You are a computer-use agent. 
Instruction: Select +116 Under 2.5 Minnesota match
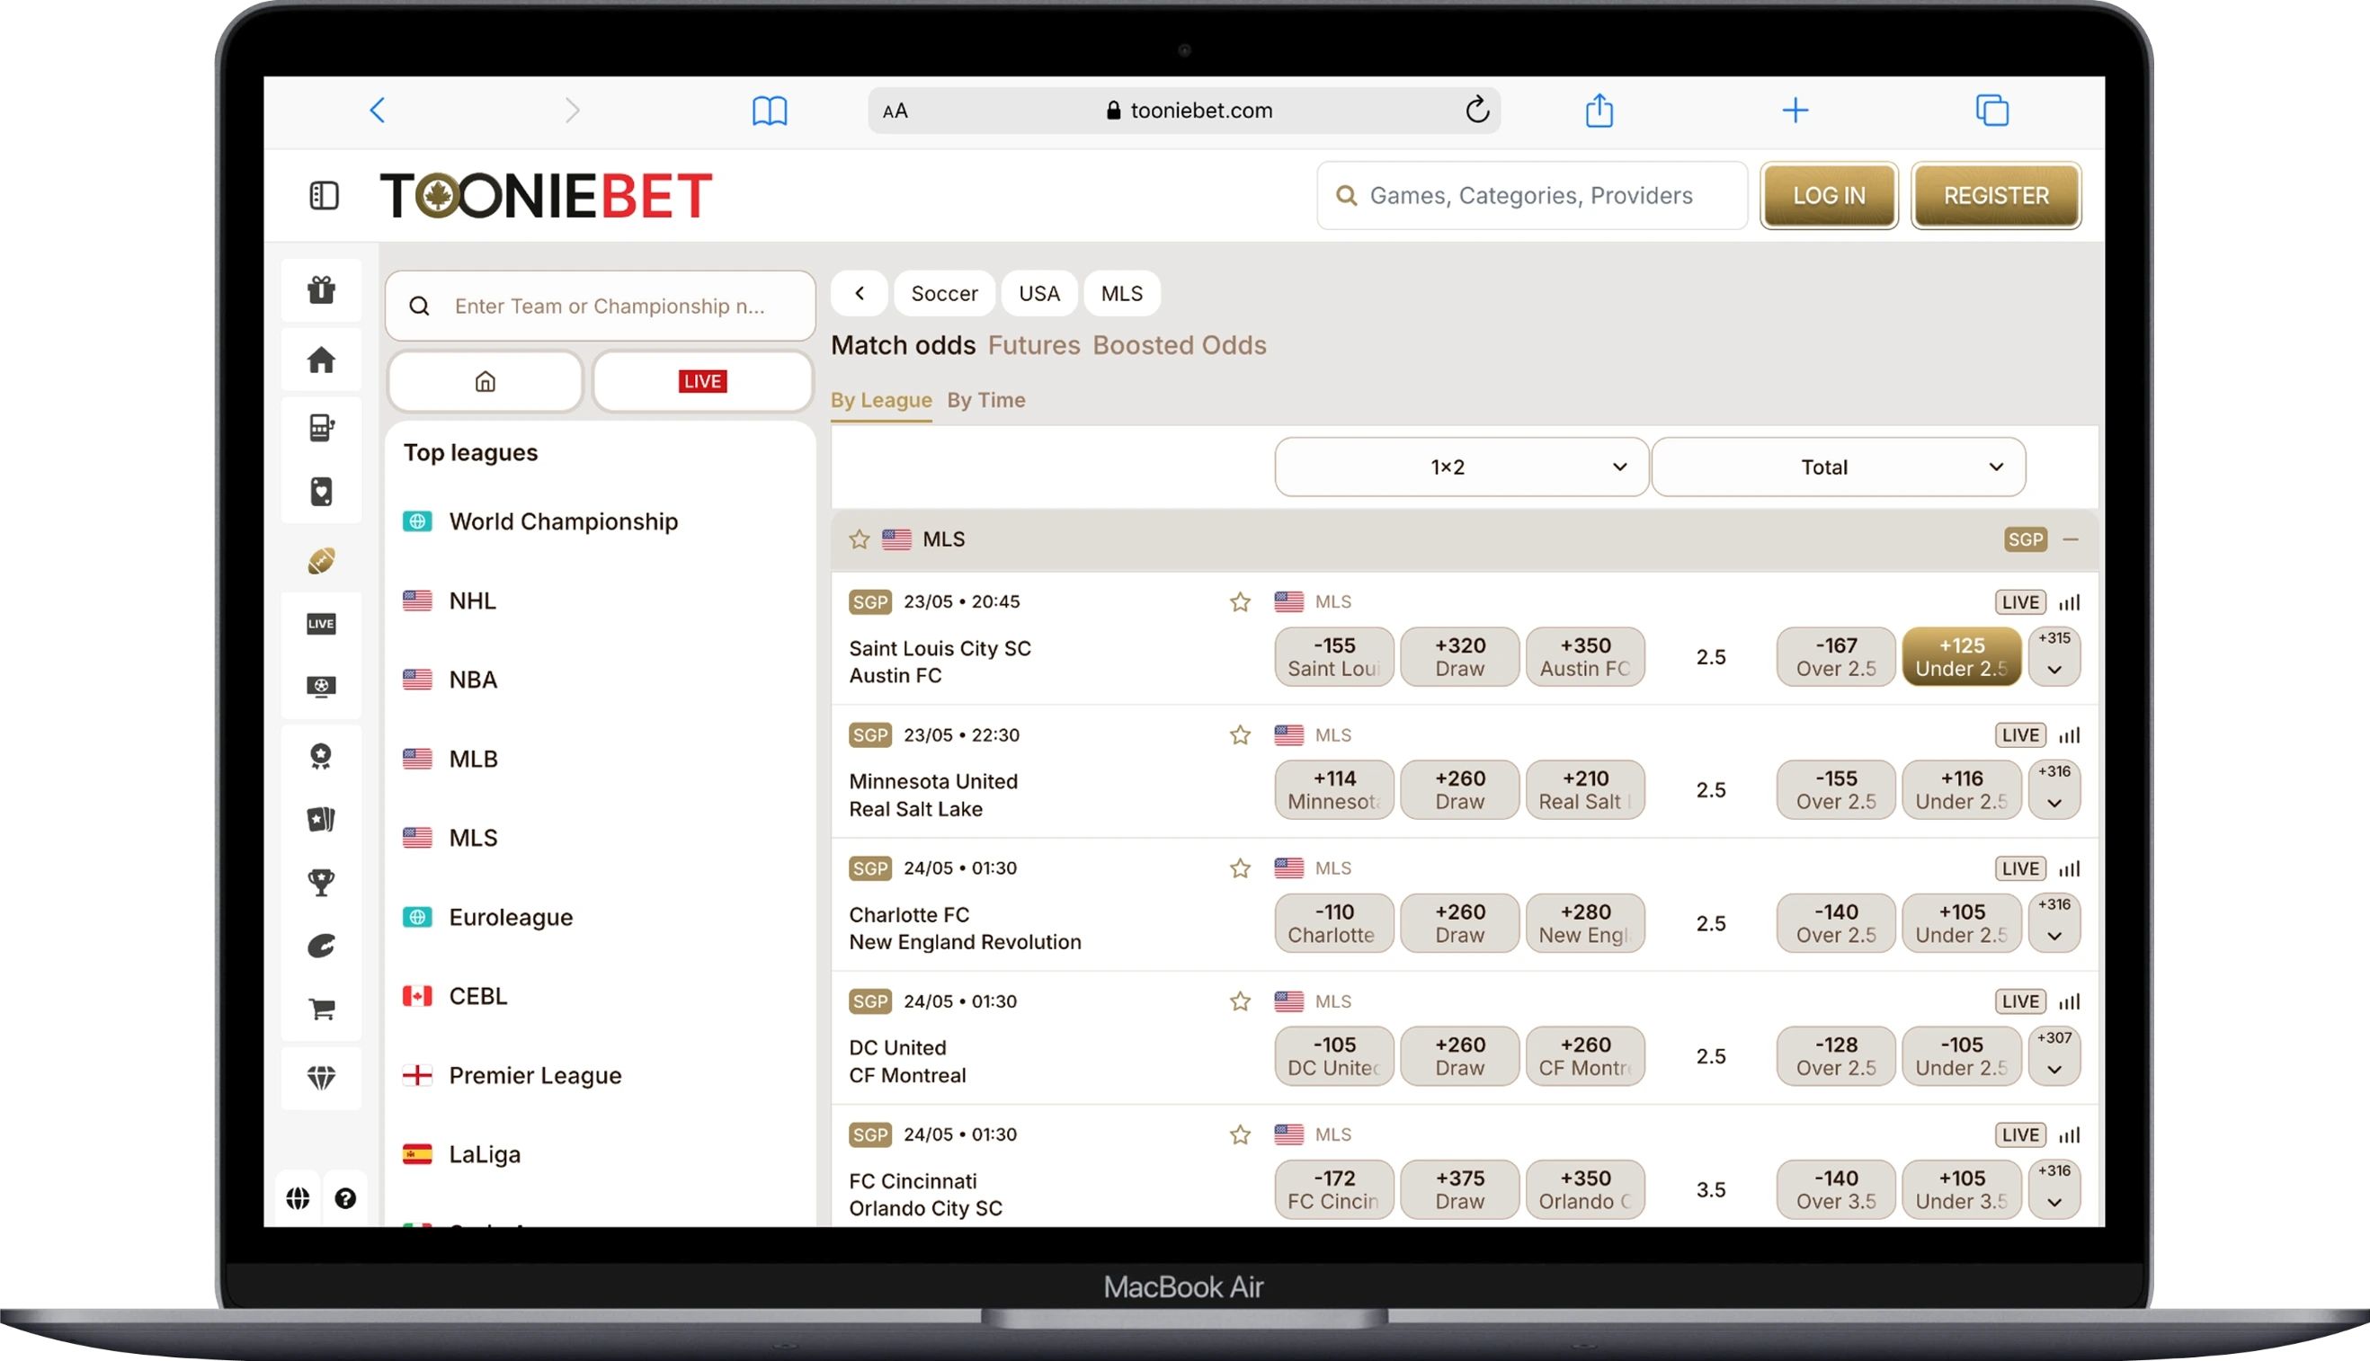point(1962,790)
